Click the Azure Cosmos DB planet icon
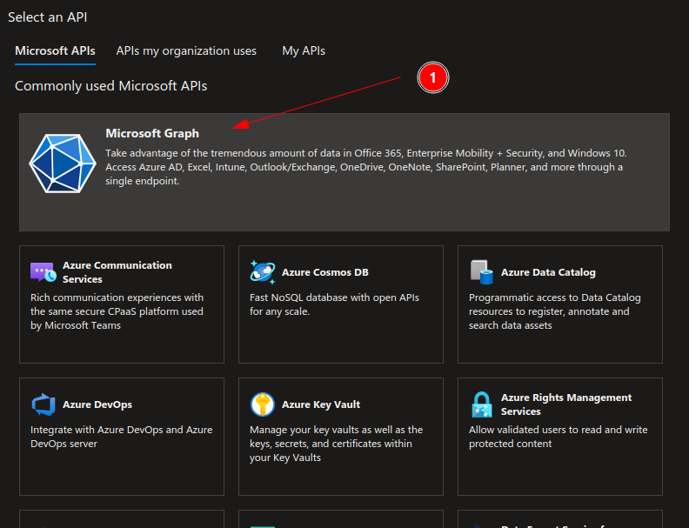689x528 pixels. coord(263,272)
